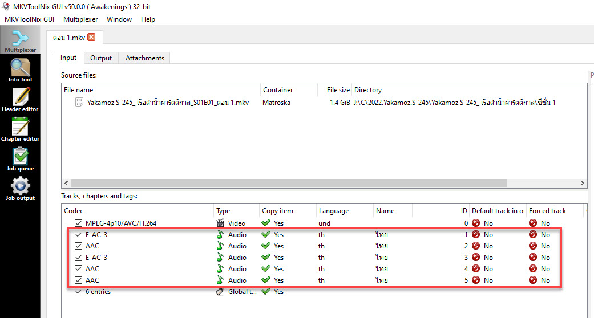The image size is (594, 318).
Task: Click the Default track No icon for track ID 2
Action: click(476, 246)
